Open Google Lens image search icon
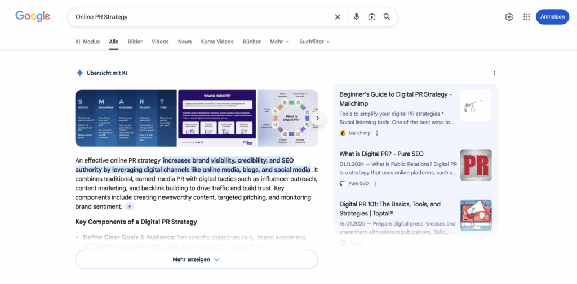 371,17
